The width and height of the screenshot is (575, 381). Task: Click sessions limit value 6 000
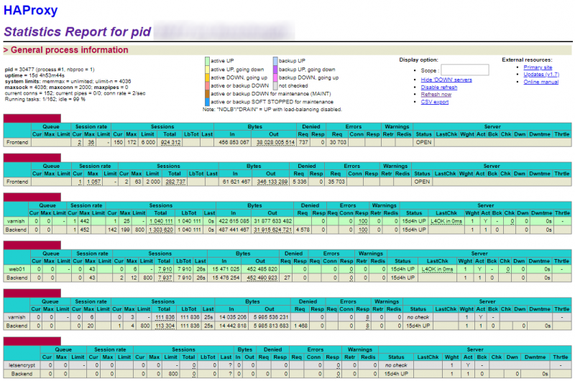(148, 142)
